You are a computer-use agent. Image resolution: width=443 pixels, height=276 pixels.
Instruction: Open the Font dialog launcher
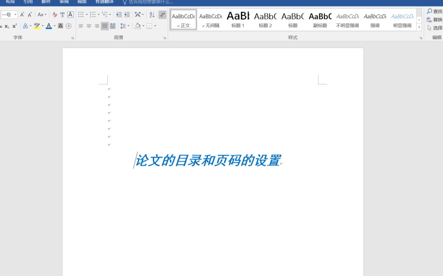73,38
